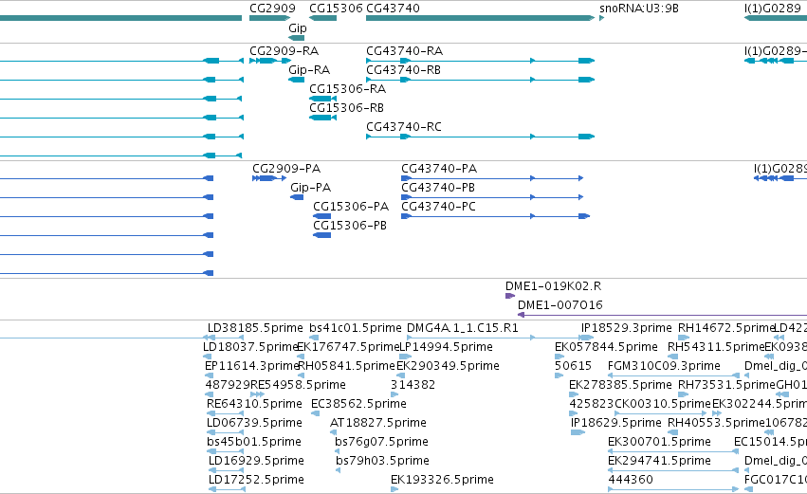807x494 pixels.
Task: Open EST LD38185.5prime
Action: click(x=255, y=328)
